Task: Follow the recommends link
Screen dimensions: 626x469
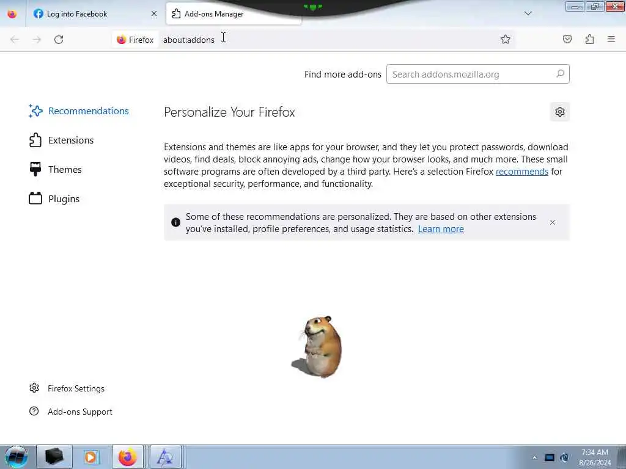Action: (x=522, y=172)
